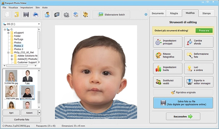Screen dimensions: 219x129
Task: Select the Modifica tab
Action: [190, 13]
